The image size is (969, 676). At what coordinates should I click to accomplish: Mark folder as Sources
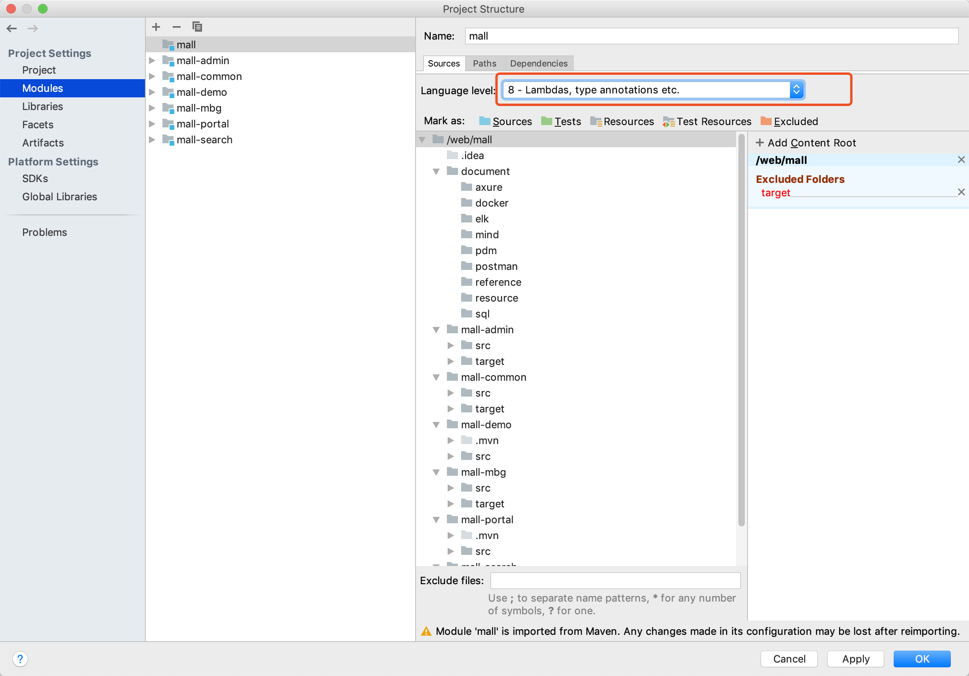pos(505,122)
